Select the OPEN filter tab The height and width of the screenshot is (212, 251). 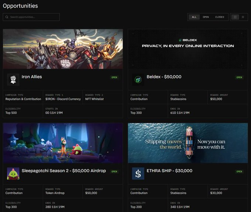click(206, 17)
